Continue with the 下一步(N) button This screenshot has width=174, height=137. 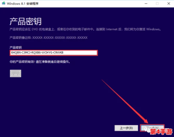(x=152, y=128)
